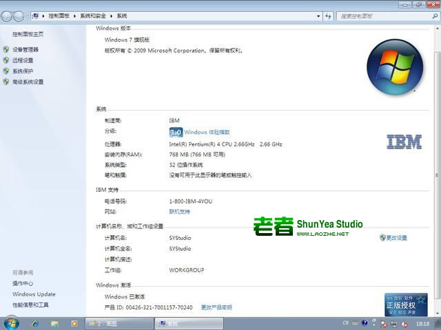Open Windows Explorer folder taskbar icon
441x330 pixels.
point(55,324)
